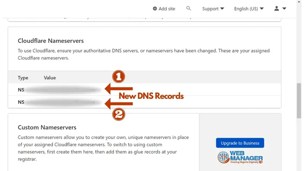Click the Upgrade to Business button

click(240, 143)
